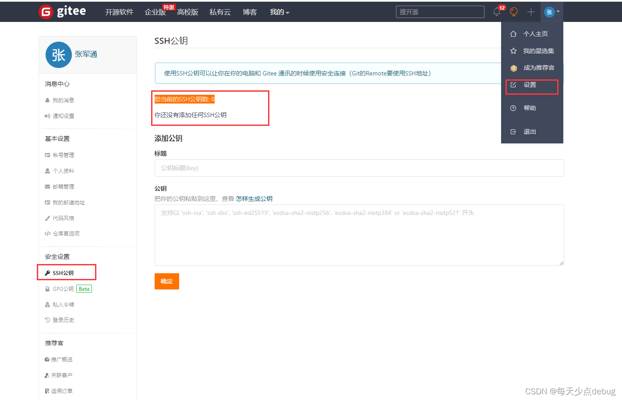Open 通知设置 in the sidebar
The height and width of the screenshot is (400, 622).
tap(64, 116)
